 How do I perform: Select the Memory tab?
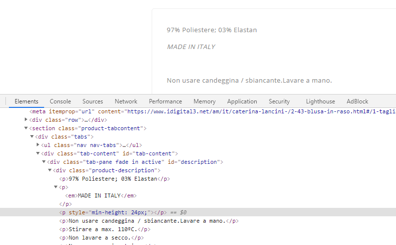204,101
